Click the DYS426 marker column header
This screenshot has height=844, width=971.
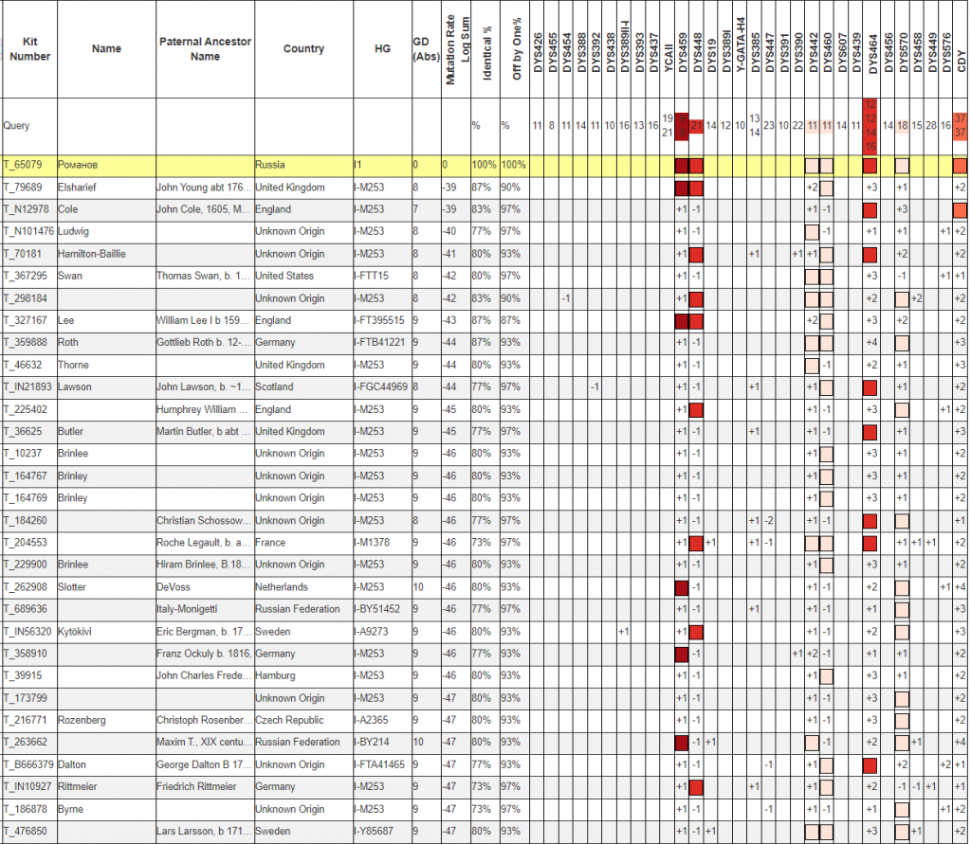pos(538,49)
